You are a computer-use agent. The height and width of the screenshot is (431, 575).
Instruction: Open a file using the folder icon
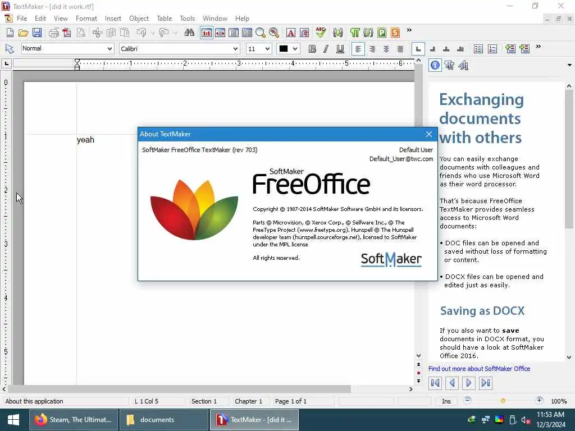(x=24, y=33)
